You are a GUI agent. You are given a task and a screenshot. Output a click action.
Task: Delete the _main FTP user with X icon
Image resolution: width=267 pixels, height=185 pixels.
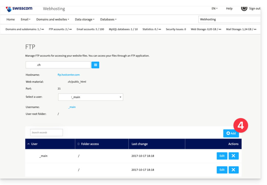(x=233, y=156)
